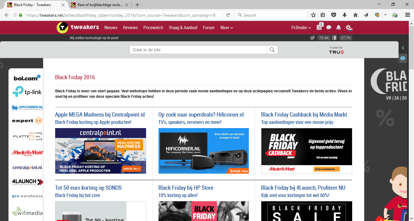This screenshot has height=221, width=414.
Task: Click the pro warehouse sidebar logo
Action: [x=27, y=196]
